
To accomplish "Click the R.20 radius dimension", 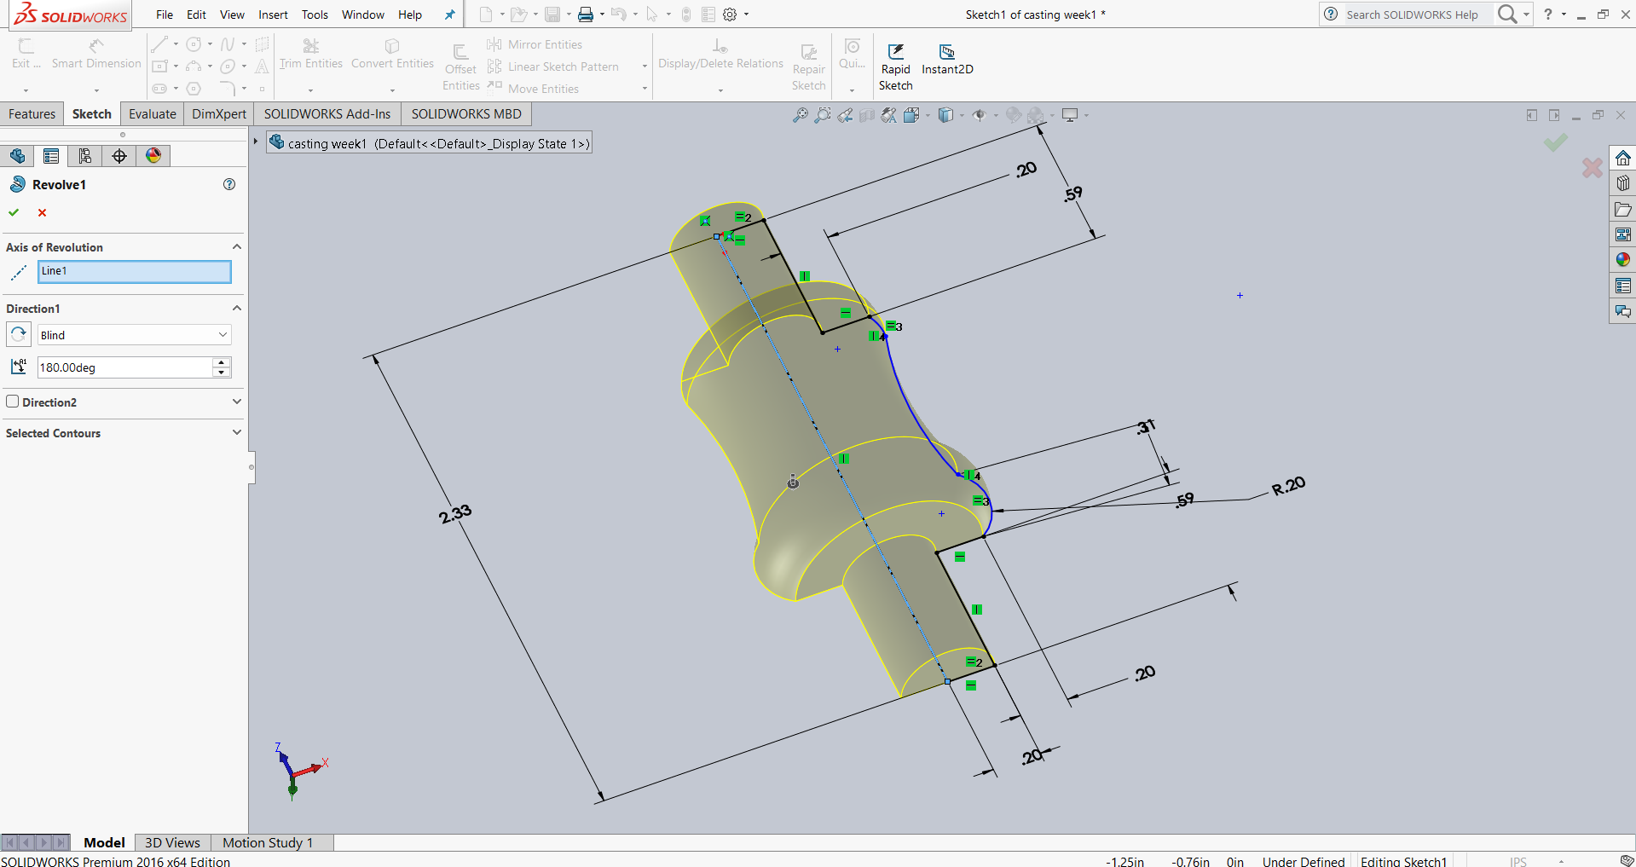I will (1288, 486).
